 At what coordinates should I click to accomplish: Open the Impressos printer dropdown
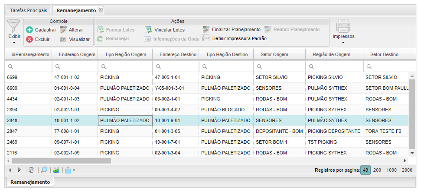point(343,42)
